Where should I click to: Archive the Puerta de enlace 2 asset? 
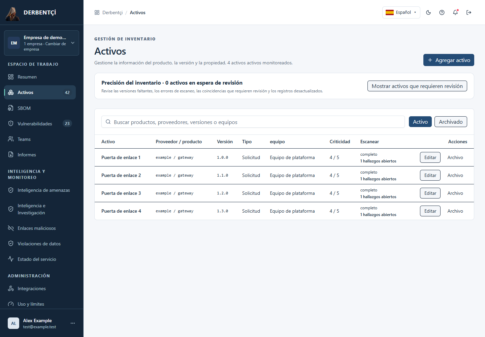tap(455, 175)
